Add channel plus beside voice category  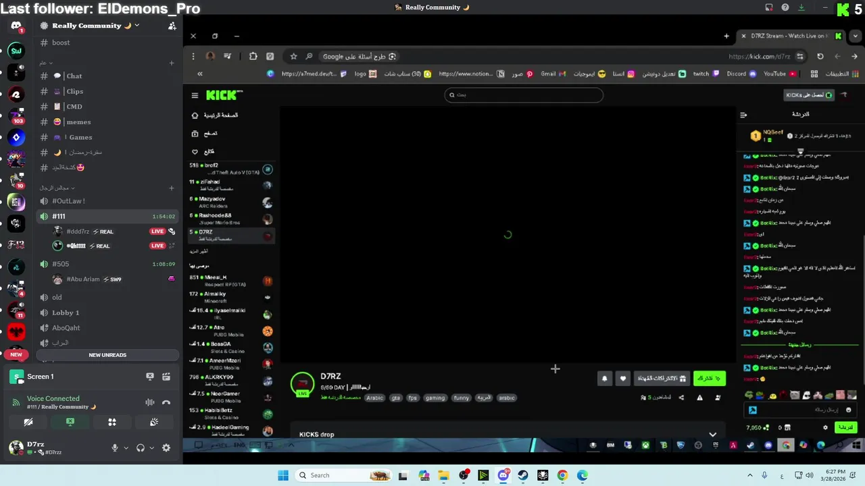[x=172, y=188]
